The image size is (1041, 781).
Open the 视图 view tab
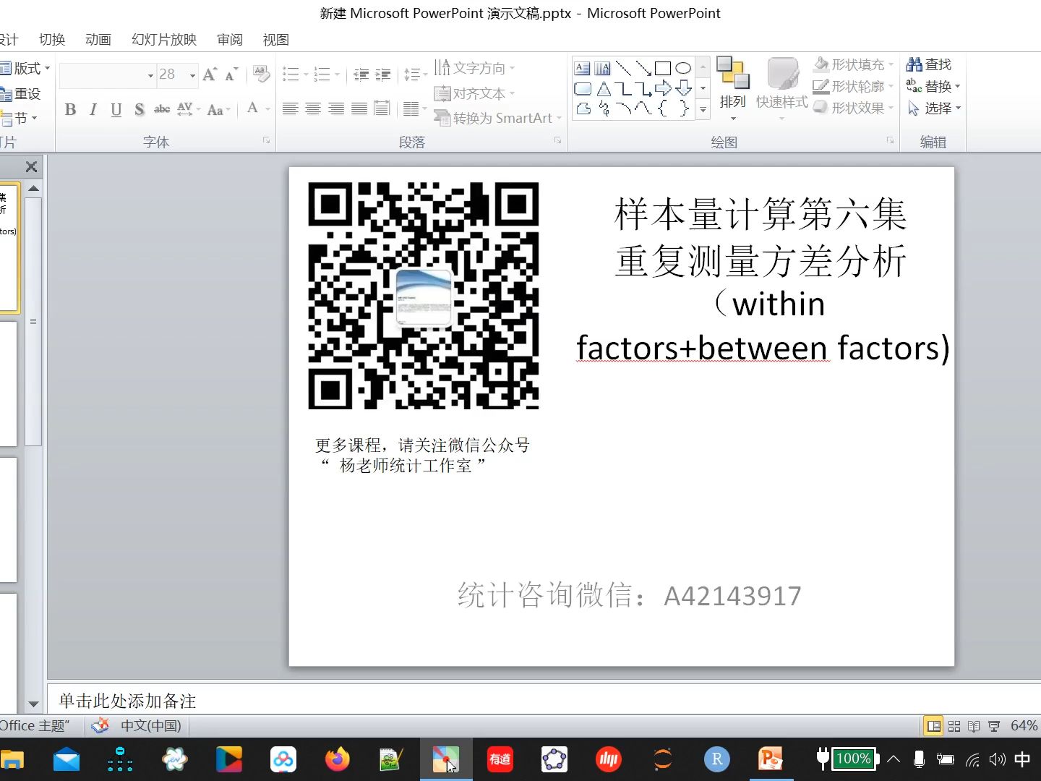point(276,40)
